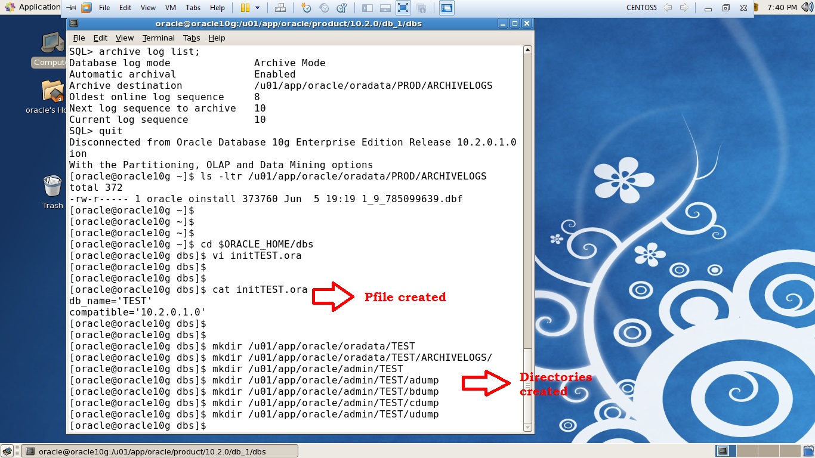Toggle the VMware library sidebar icon
This screenshot has width=815, height=458.
pos(368,8)
